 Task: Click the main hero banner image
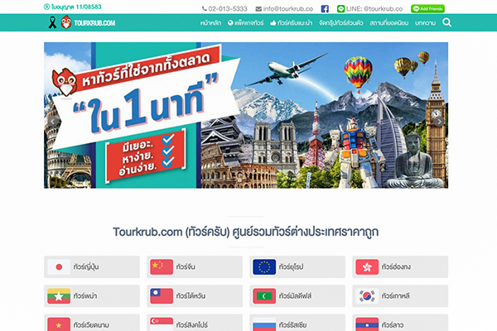coord(246,115)
